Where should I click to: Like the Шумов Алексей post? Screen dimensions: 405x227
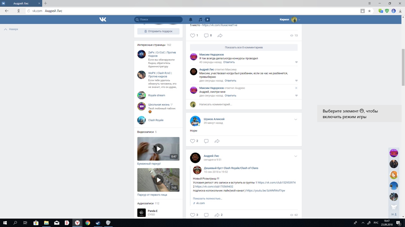point(192,141)
